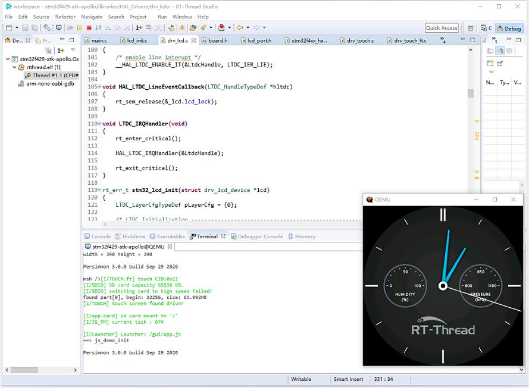
Task: Open the Refactor menu
Action: [65, 17]
